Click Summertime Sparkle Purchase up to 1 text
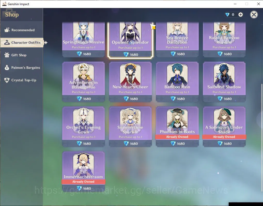The width and height of the screenshot is (263, 206). [130, 137]
